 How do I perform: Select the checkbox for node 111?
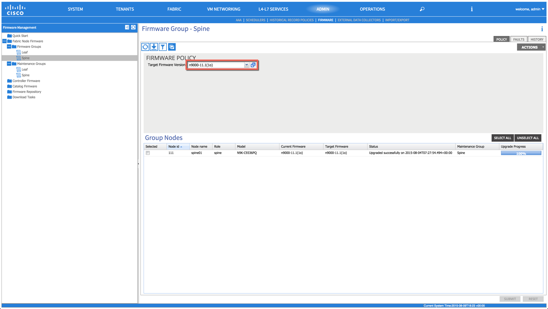(148, 153)
